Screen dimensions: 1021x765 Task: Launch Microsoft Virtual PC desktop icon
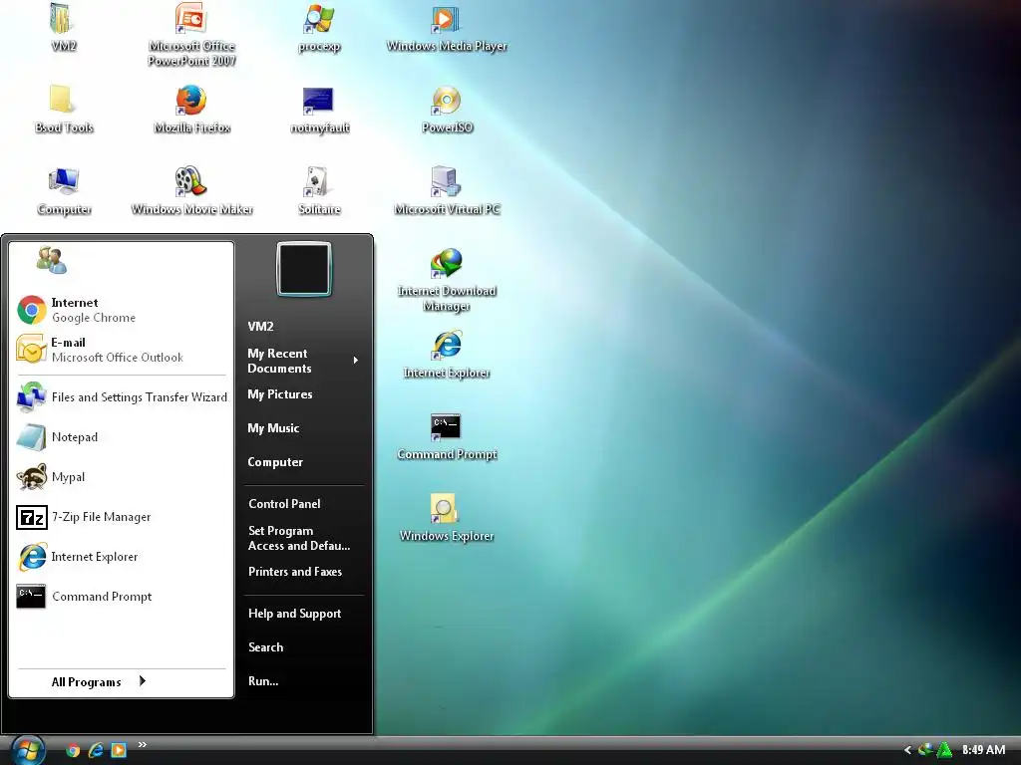pyautogui.click(x=447, y=190)
